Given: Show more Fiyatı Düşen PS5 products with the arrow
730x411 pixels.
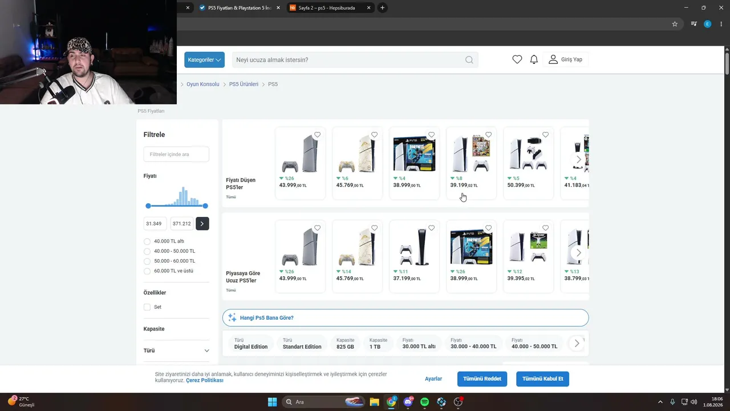Looking at the screenshot, I should pos(578,159).
